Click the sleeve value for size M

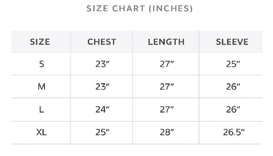[233, 87]
